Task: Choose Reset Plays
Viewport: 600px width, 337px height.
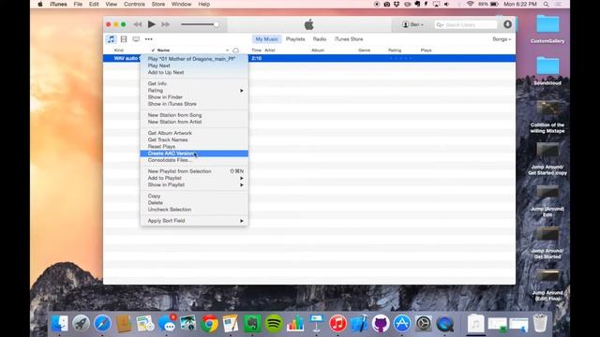Action: pos(194,147)
